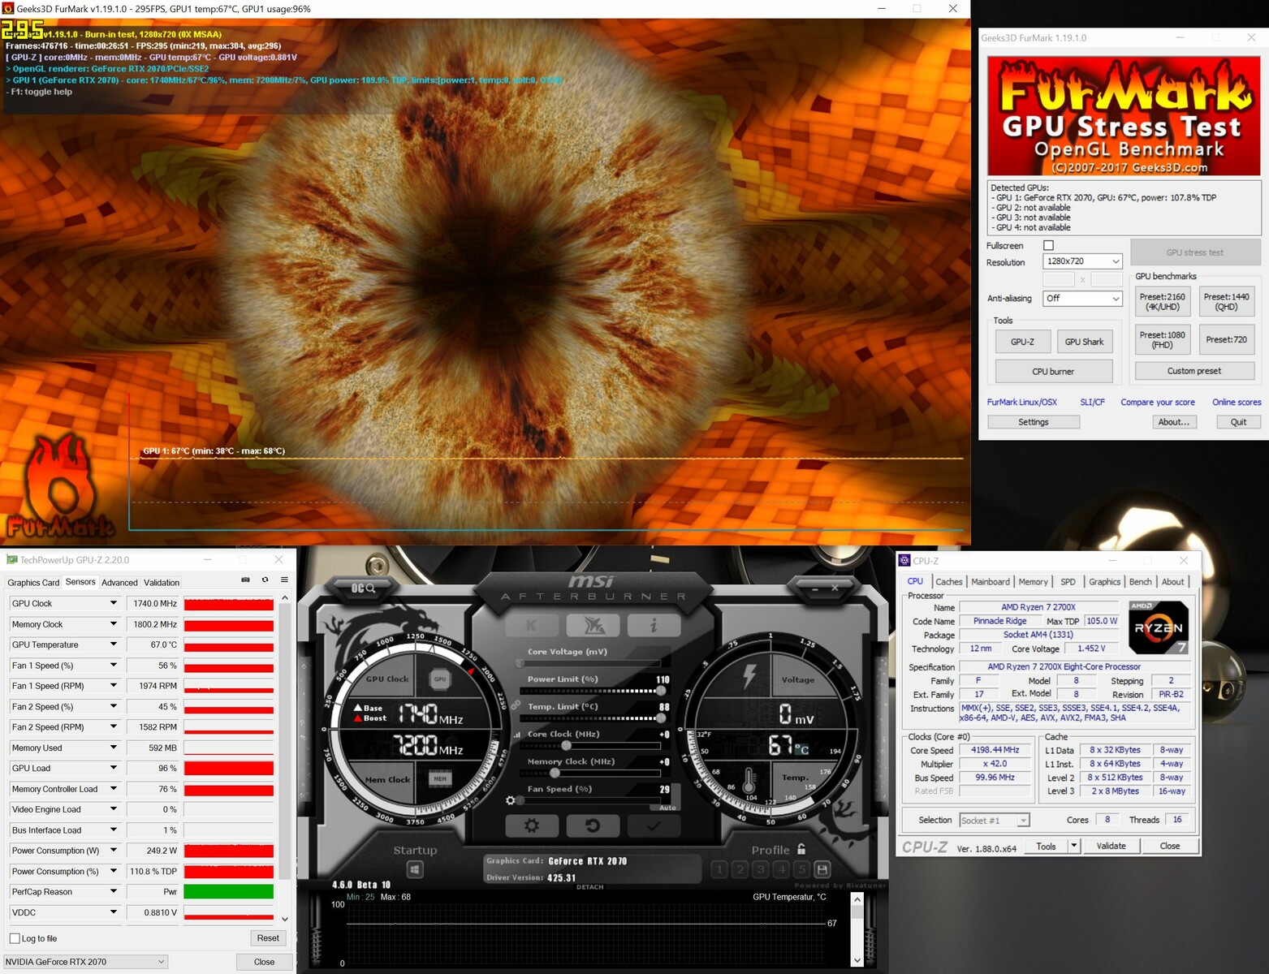Open the GPU-Z graphics card selector dropdown

pyautogui.click(x=85, y=962)
